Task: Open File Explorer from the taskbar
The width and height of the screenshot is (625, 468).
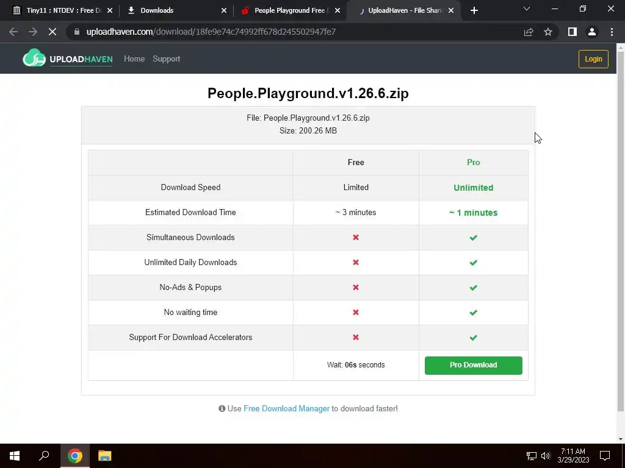Action: [104, 456]
